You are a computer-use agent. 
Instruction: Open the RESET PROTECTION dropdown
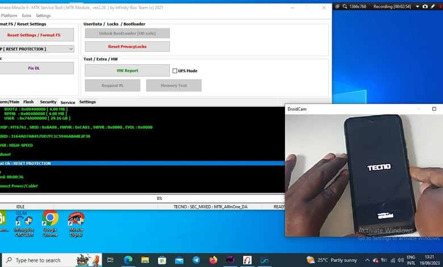tap(37, 49)
